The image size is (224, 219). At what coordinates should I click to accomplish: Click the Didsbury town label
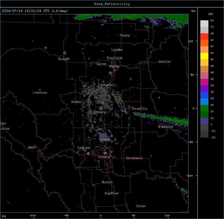[x=100, y=112]
